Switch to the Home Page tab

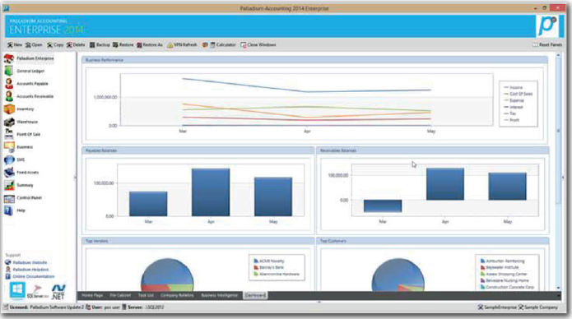92,295
